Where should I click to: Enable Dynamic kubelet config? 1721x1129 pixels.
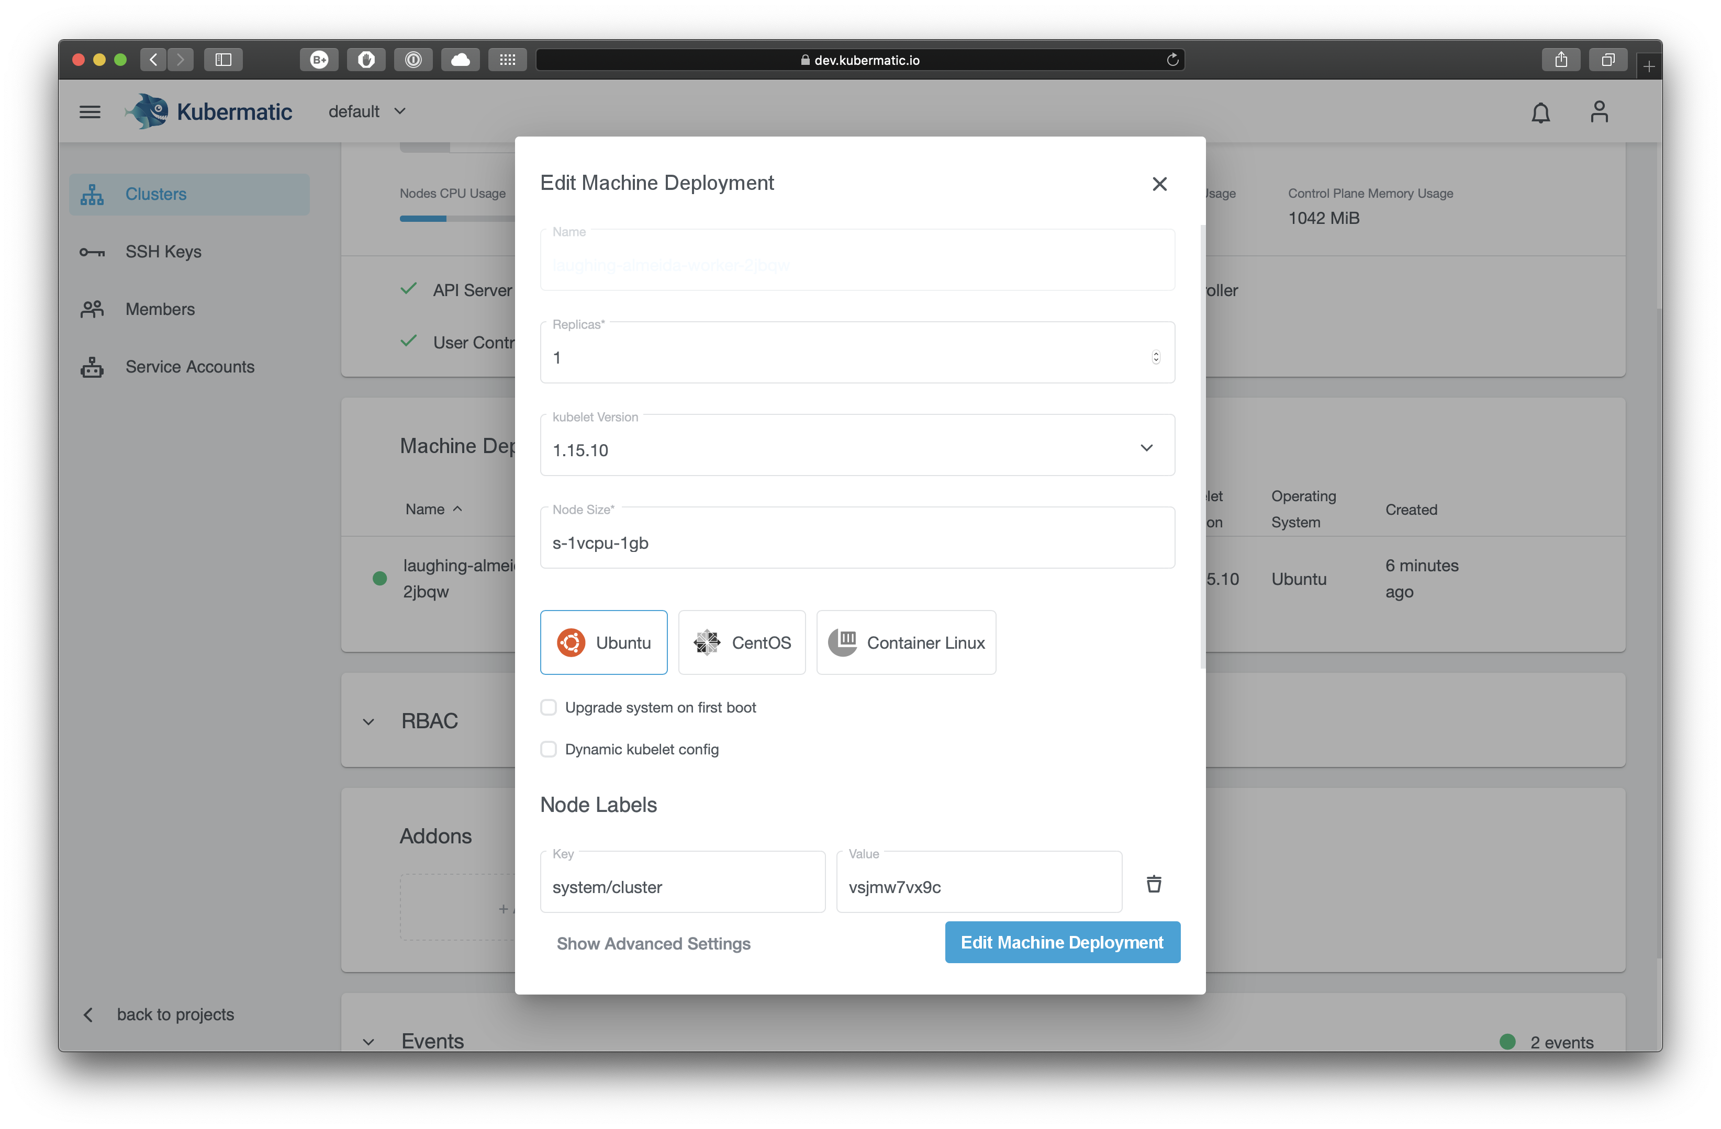[x=548, y=750]
